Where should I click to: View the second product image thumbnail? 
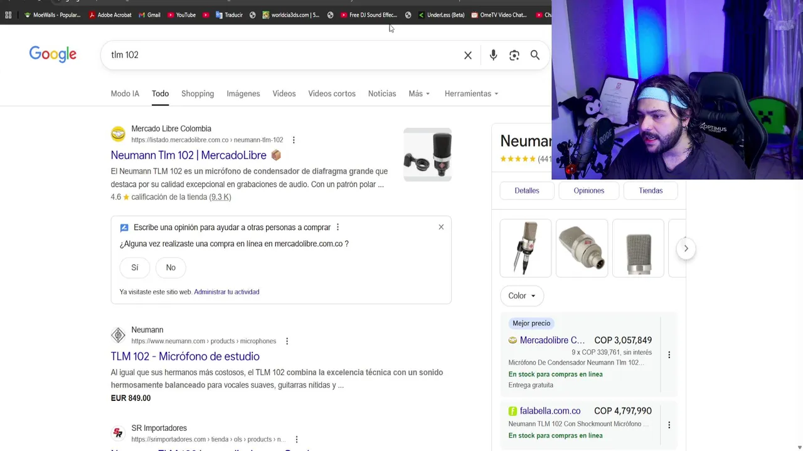582,248
